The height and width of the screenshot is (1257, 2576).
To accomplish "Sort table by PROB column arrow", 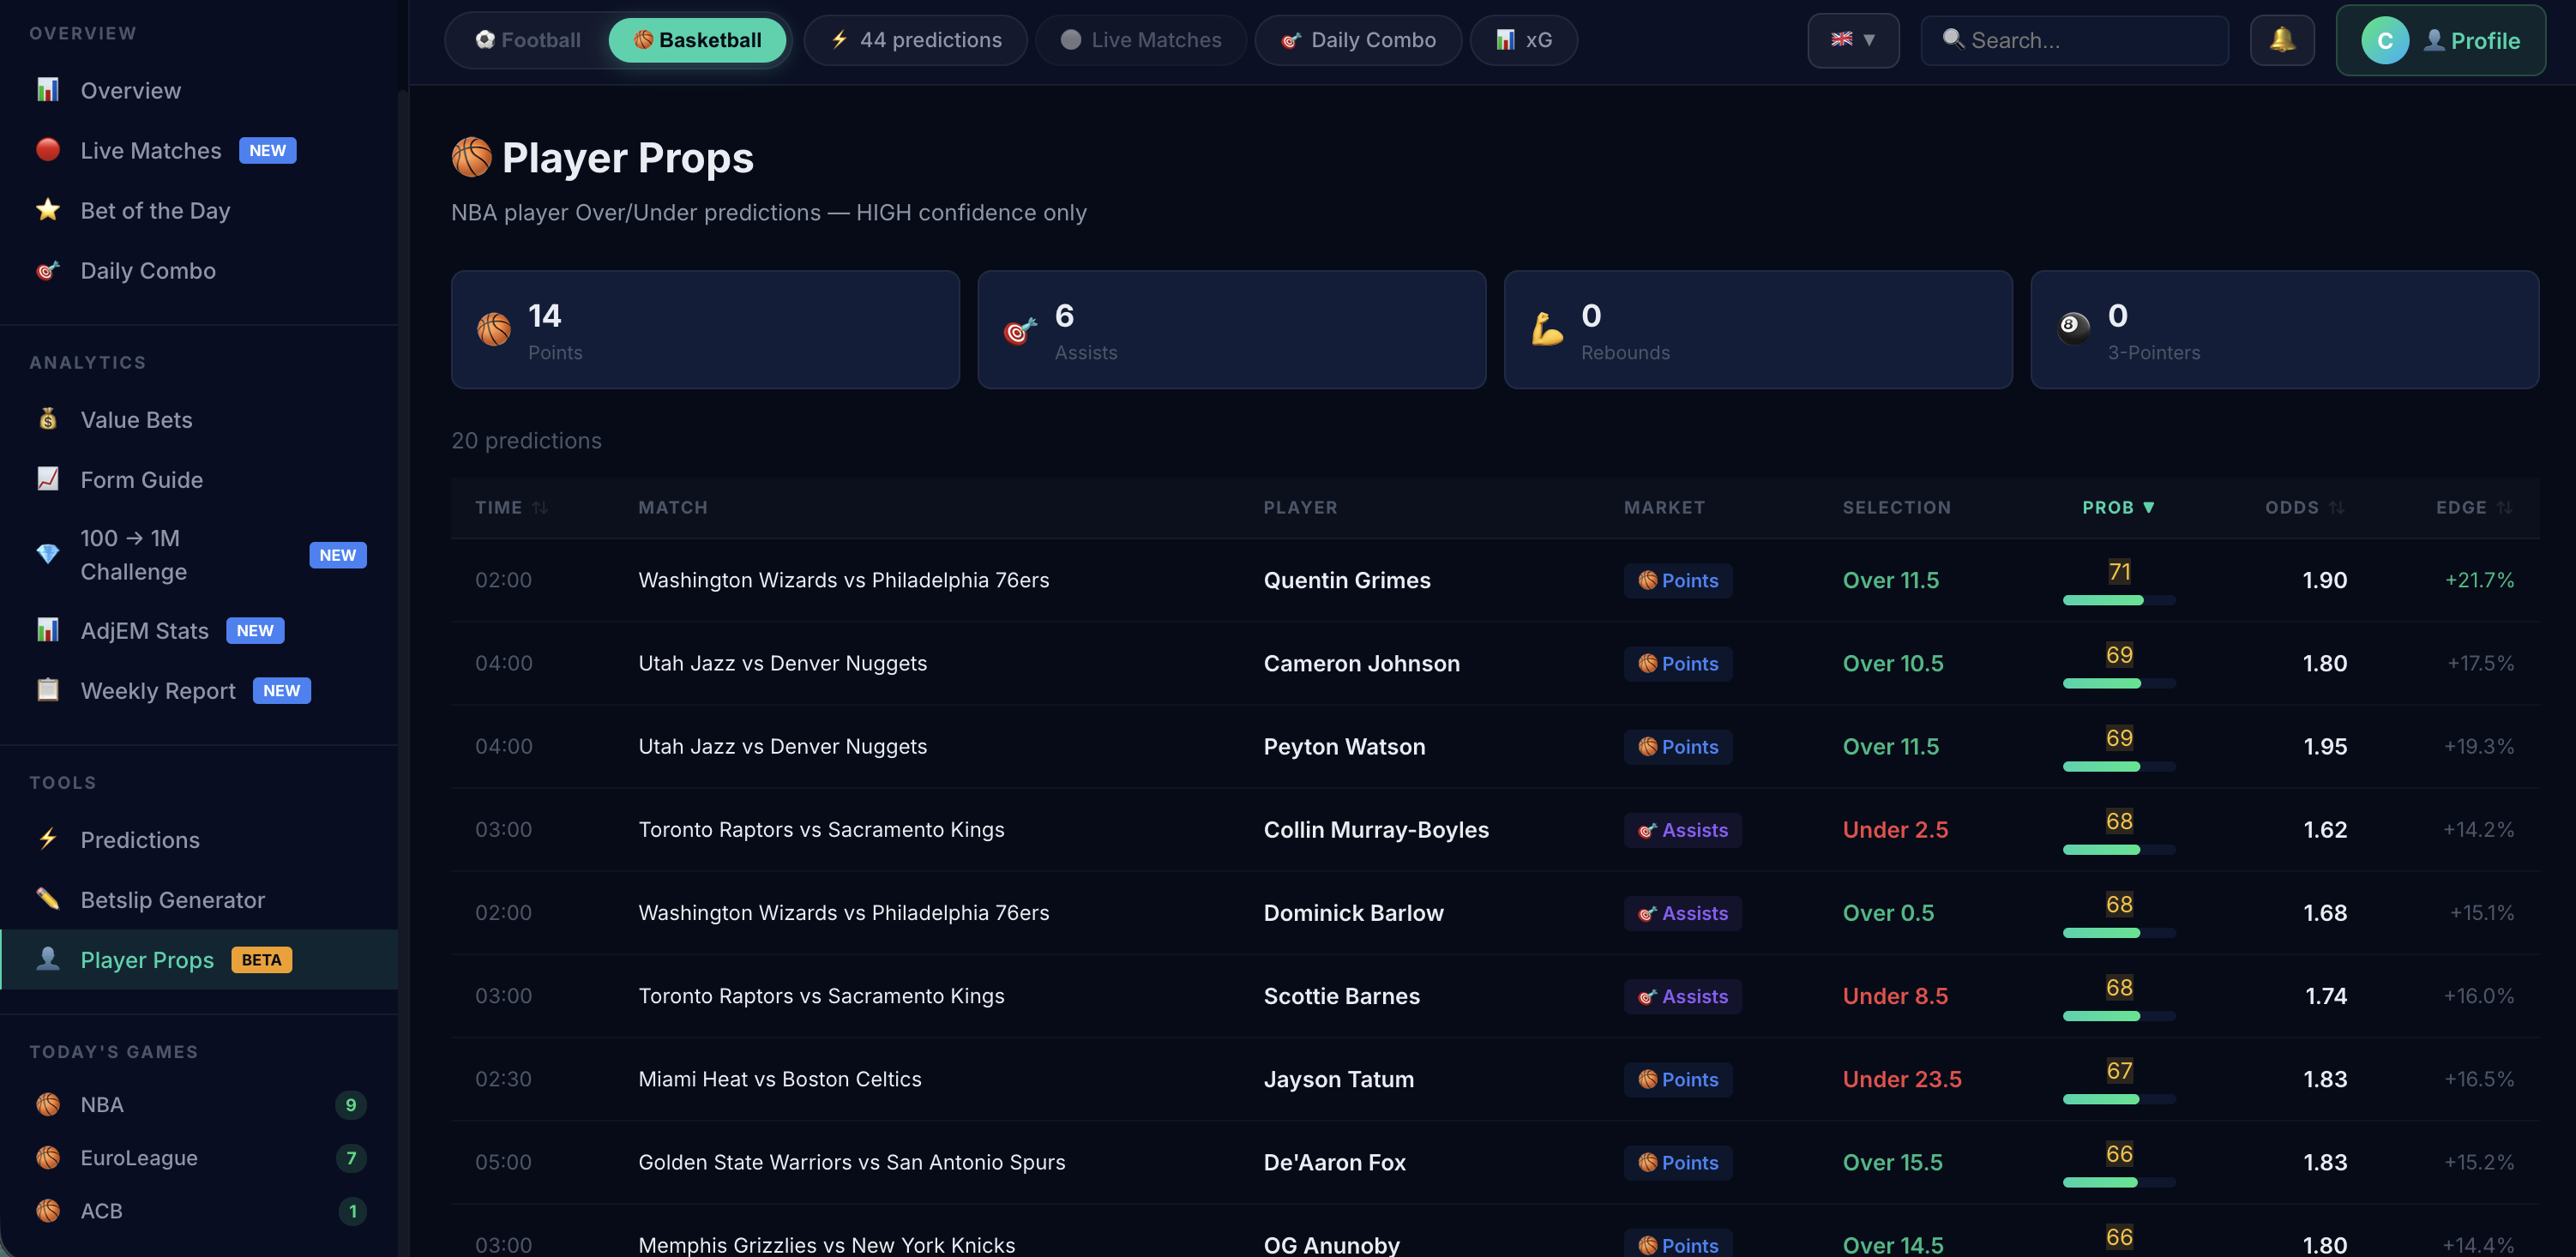I will (x=2148, y=508).
